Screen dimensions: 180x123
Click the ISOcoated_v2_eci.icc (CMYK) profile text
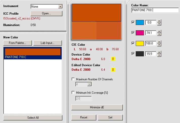click(22, 18)
